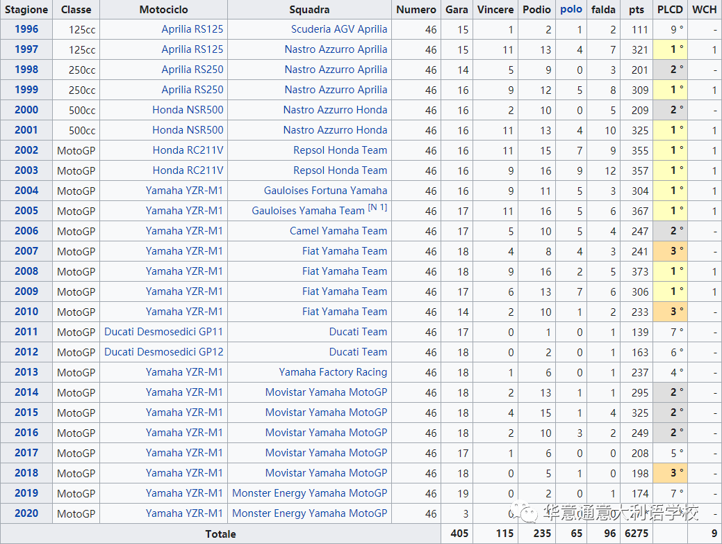
Task: Select total races value 405
Action: pyautogui.click(x=459, y=534)
